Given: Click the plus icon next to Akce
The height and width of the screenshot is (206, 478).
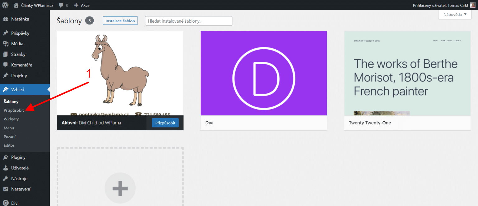Looking at the screenshot, I should [x=76, y=5].
